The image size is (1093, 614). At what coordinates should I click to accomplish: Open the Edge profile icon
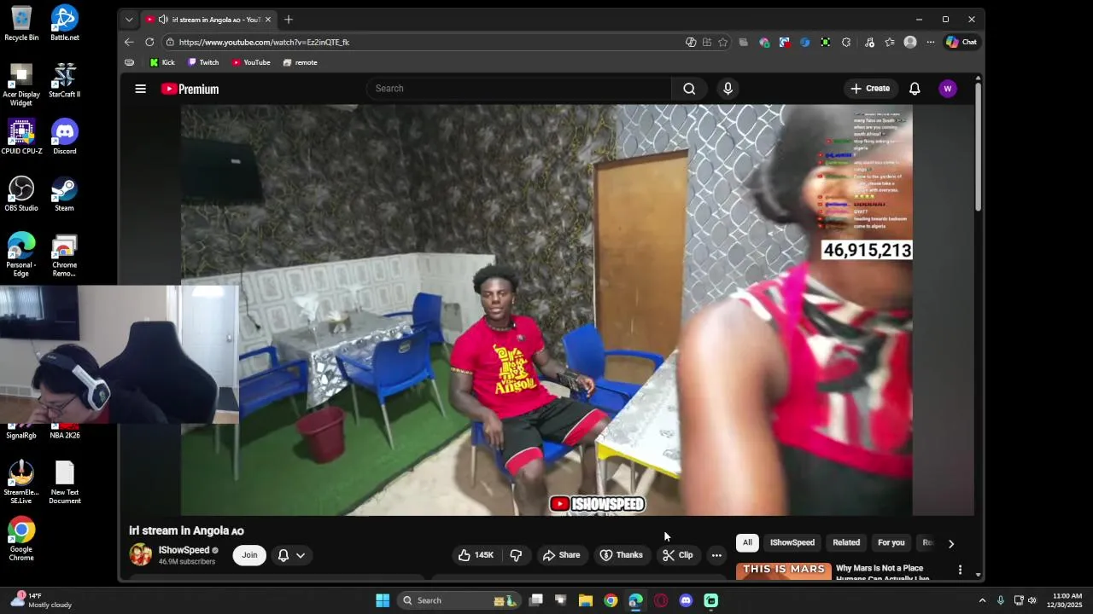point(910,42)
